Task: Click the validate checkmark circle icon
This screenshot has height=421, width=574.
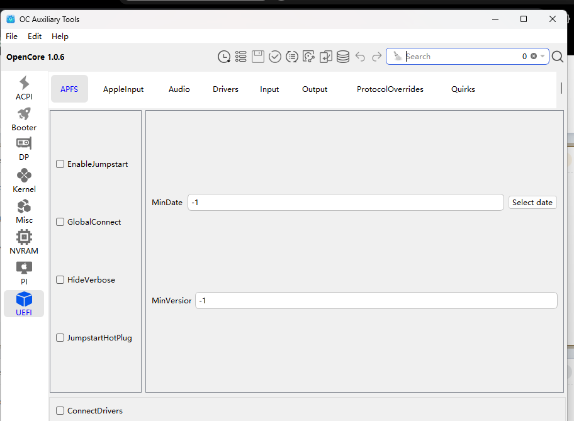Action: [x=275, y=57]
